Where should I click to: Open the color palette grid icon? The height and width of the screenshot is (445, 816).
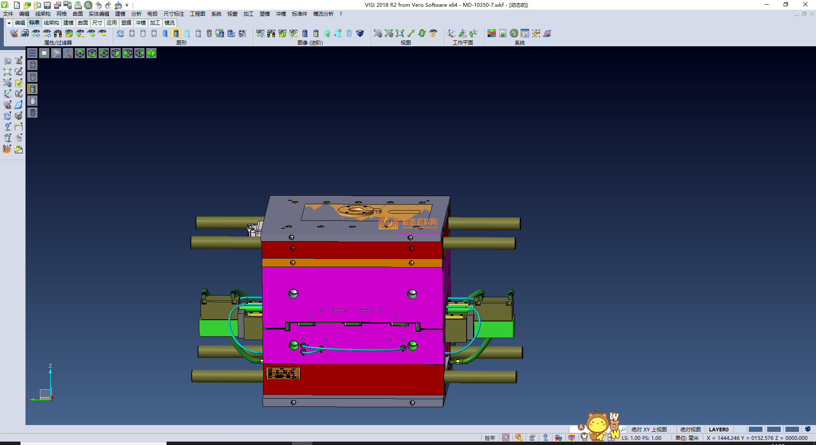tap(492, 34)
